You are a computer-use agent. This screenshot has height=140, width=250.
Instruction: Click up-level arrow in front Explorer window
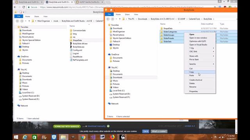(x=120, y=19)
